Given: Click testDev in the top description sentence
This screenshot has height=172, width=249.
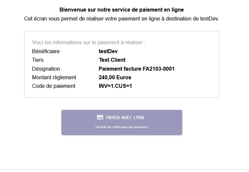Looking at the screenshot, I should pos(209,18).
